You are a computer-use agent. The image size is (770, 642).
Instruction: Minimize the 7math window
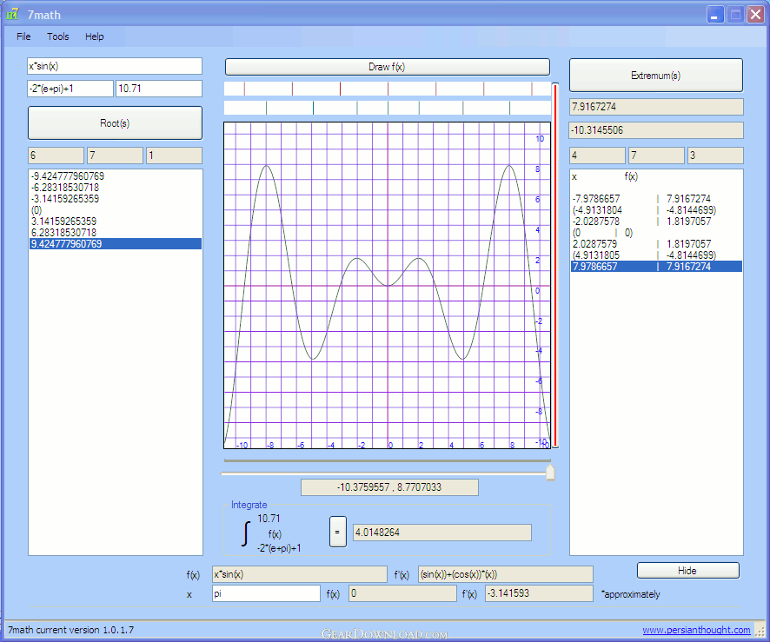[715, 14]
